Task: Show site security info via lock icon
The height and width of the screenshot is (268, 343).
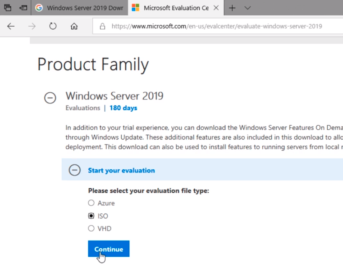Action: pyautogui.click(x=102, y=26)
